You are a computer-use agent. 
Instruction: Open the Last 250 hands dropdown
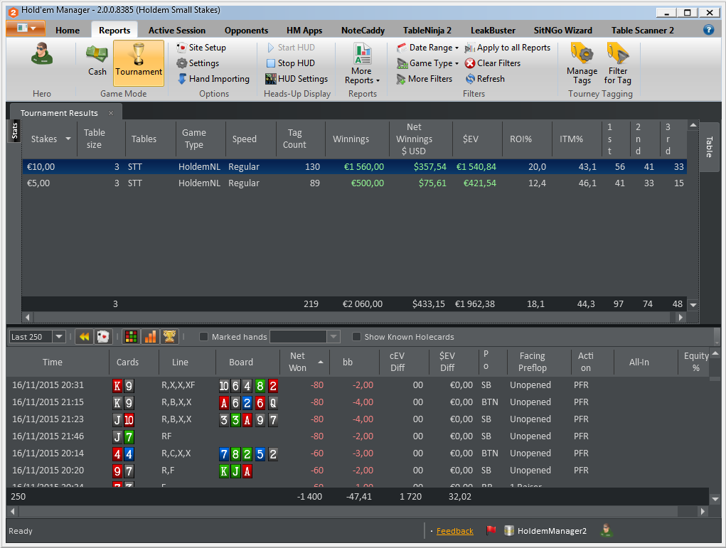click(x=38, y=337)
